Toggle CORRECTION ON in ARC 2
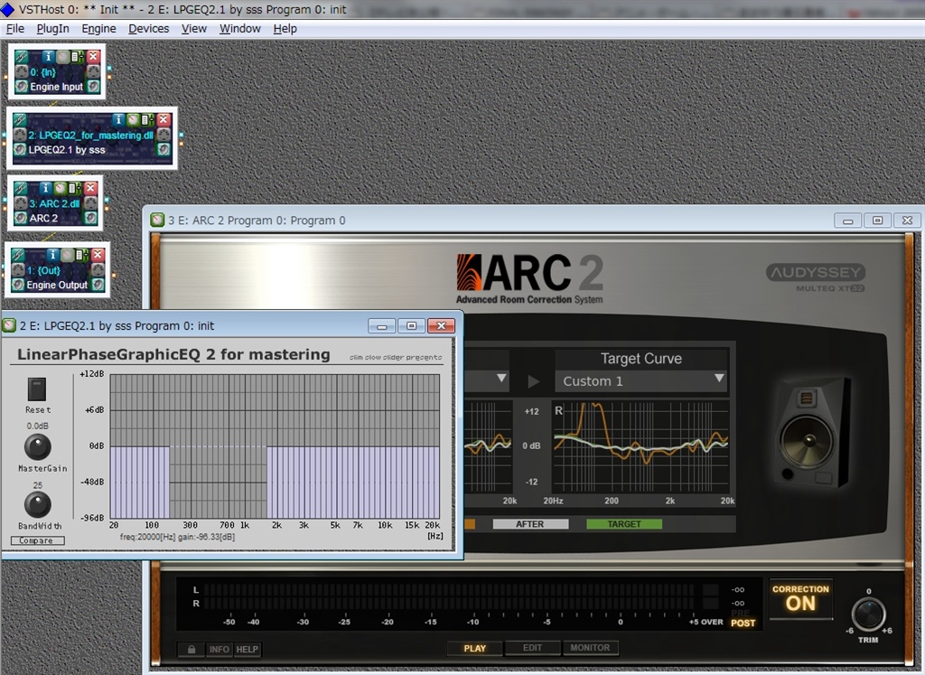925x675 pixels. pyautogui.click(x=800, y=599)
